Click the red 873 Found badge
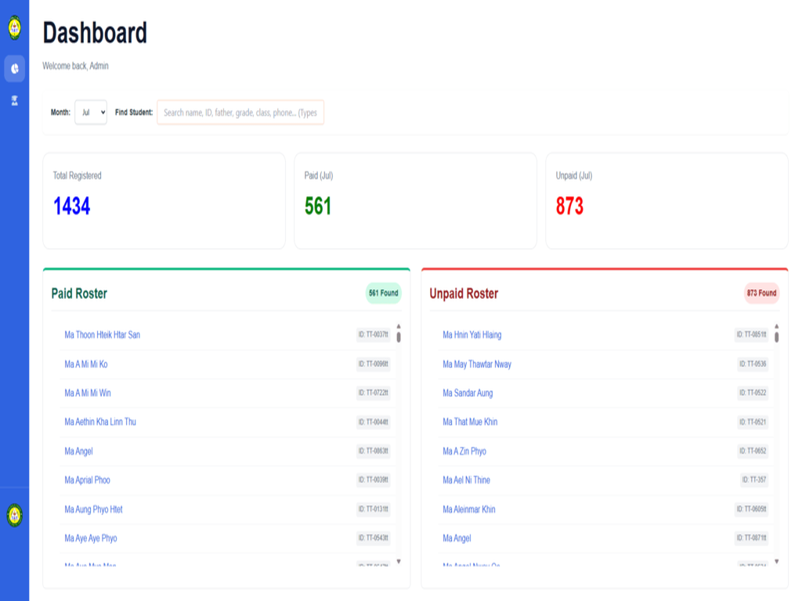 [x=761, y=293]
